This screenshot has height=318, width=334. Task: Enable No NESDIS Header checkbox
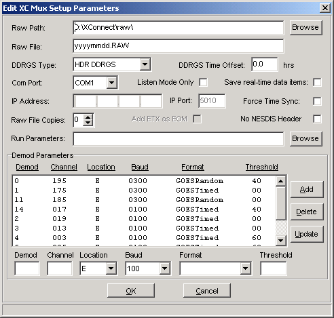(x=317, y=119)
